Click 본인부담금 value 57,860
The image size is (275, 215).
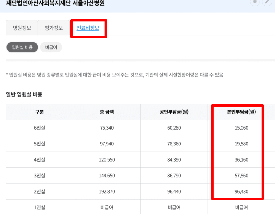(241, 176)
